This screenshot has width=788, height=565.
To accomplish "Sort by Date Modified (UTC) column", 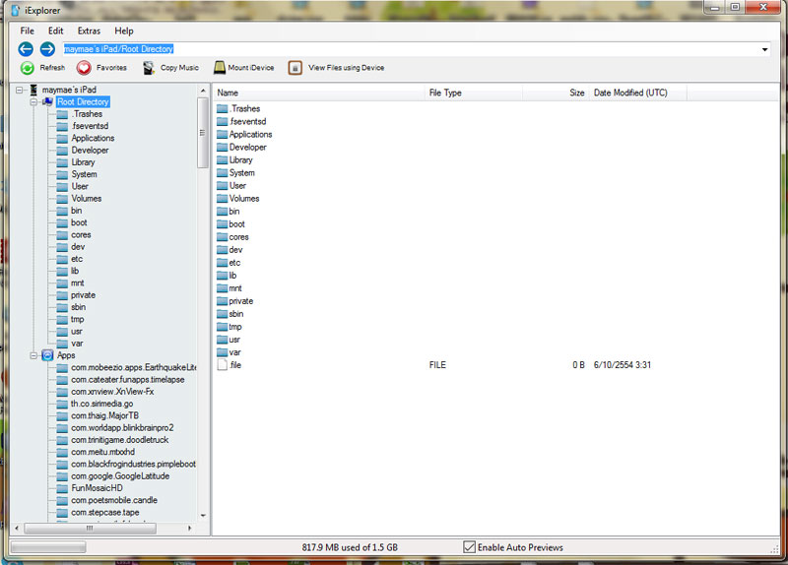I will pos(637,93).
